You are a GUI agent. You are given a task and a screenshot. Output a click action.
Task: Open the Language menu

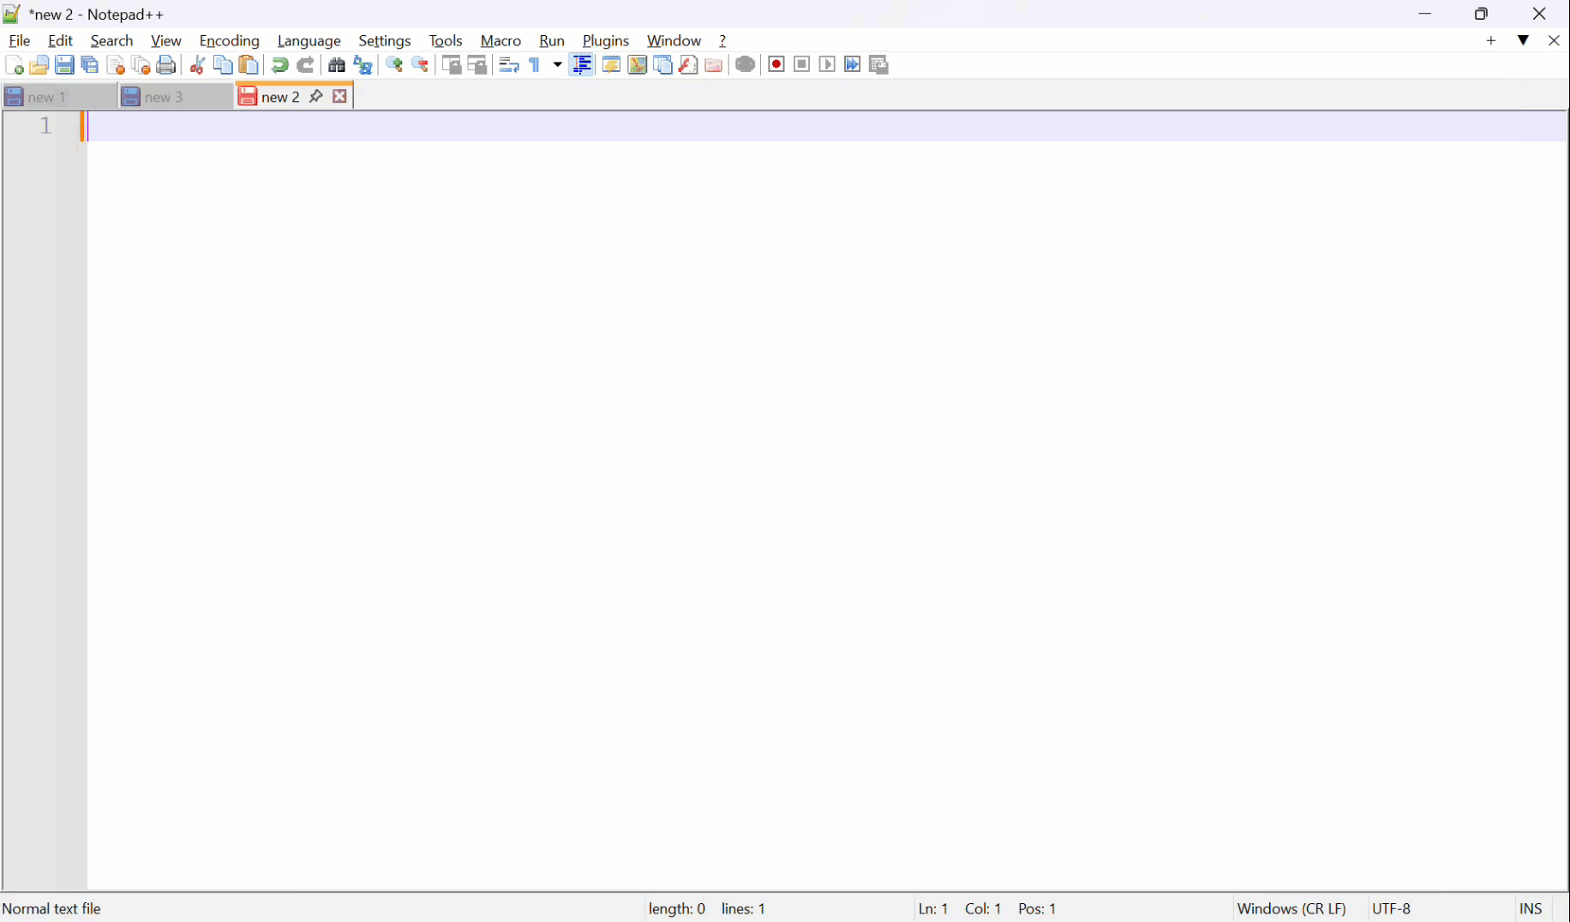[x=309, y=40]
